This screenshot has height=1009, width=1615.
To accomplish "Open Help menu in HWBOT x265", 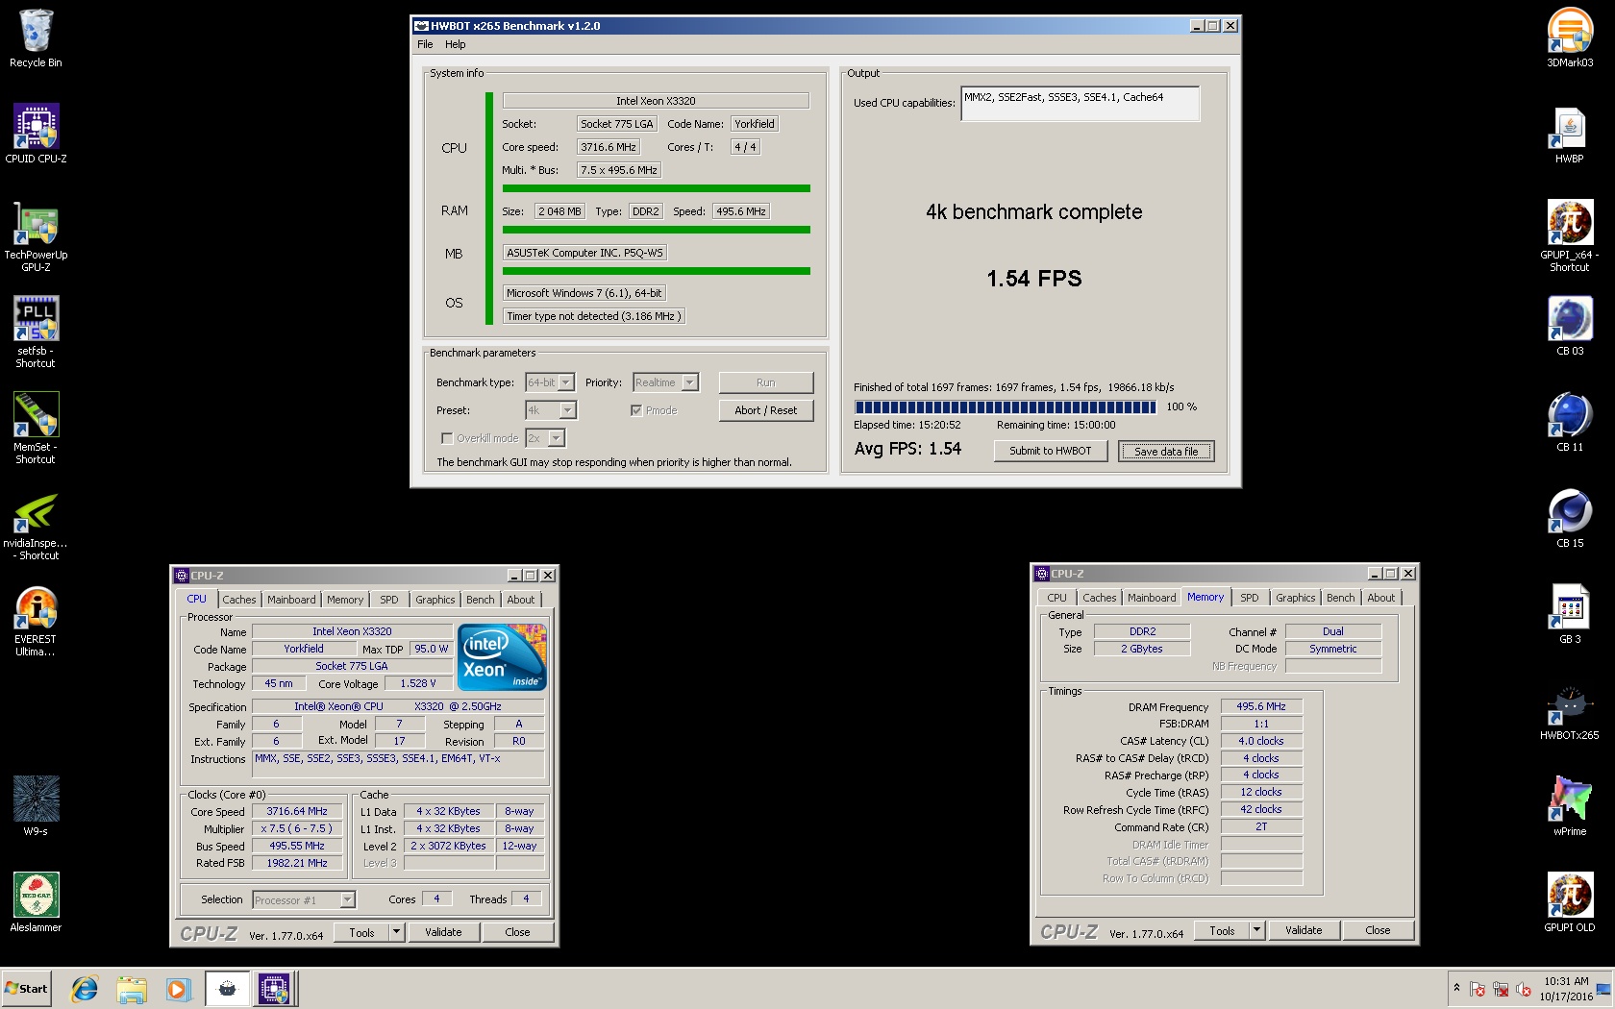I will (x=456, y=44).
